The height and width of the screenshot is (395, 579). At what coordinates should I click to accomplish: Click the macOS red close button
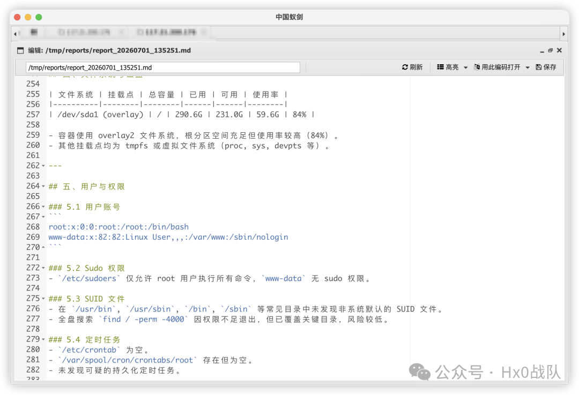[17, 17]
